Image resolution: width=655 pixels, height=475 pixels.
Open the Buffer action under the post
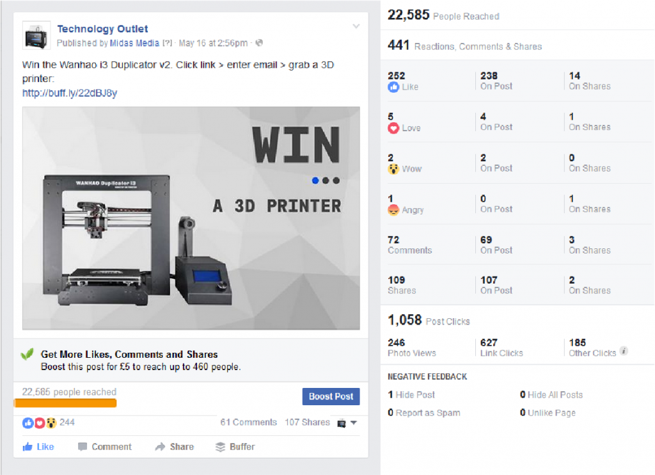(235, 447)
